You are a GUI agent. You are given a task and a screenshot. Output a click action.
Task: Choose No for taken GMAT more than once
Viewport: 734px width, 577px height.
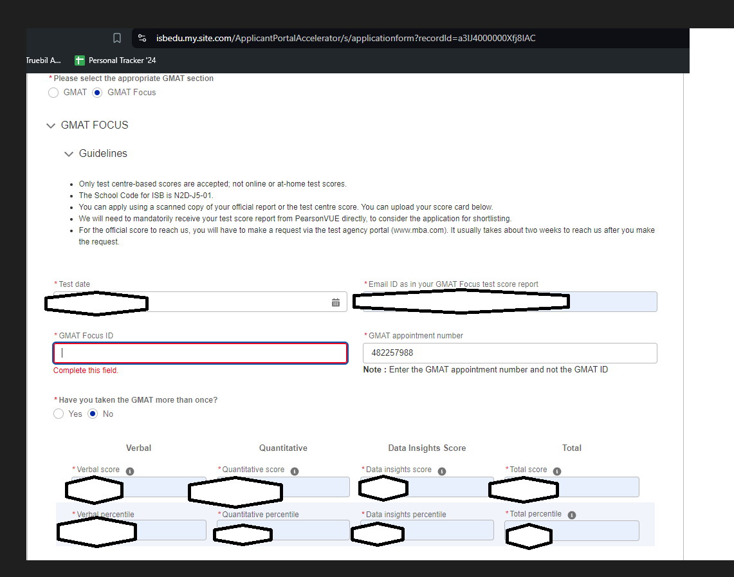click(93, 414)
